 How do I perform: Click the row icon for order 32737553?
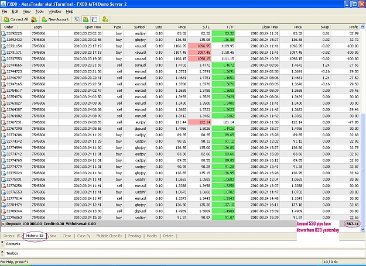[4, 58]
